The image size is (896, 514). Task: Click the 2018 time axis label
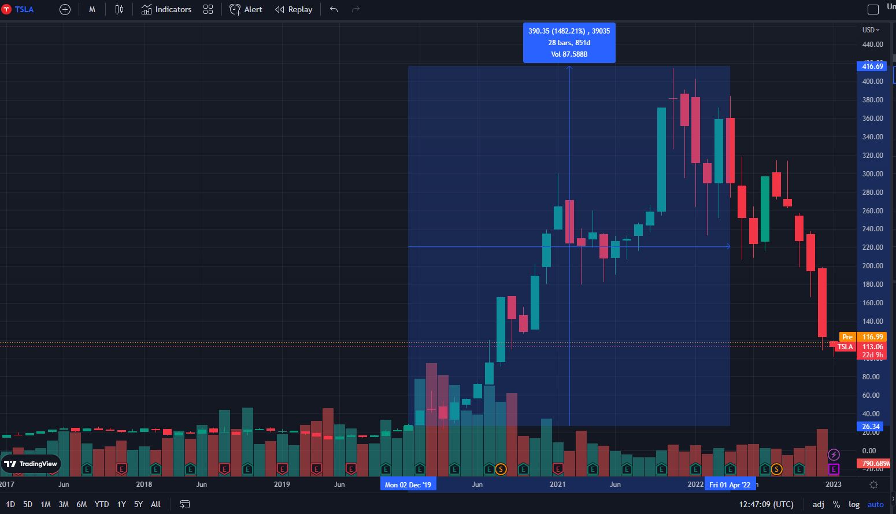pyautogui.click(x=144, y=485)
